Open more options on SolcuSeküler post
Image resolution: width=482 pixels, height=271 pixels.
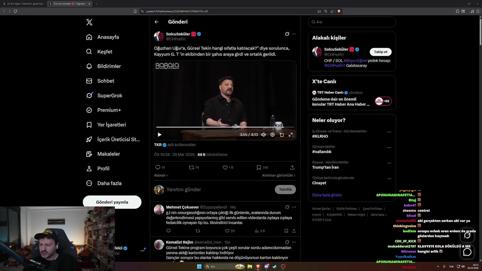(x=294, y=34)
